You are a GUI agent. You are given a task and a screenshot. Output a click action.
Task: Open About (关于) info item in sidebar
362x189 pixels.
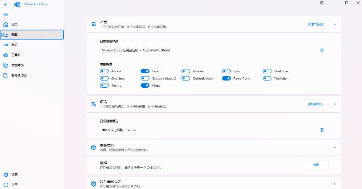pos(32,185)
